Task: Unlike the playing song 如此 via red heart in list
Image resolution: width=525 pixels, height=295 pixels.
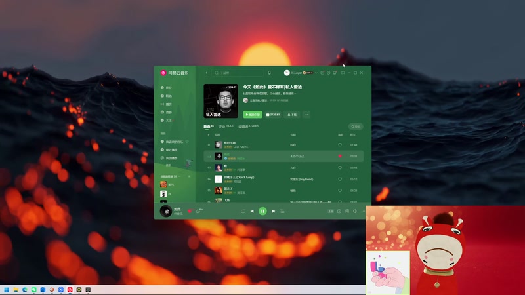Action: (340, 156)
